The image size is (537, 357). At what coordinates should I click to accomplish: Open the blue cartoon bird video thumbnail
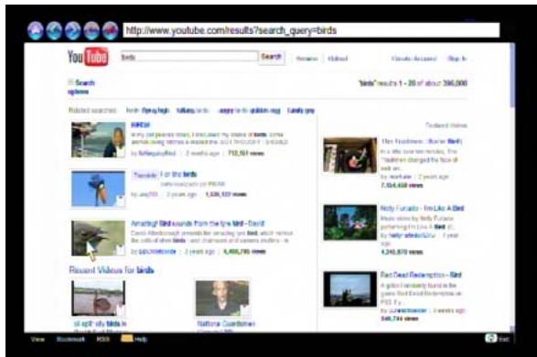click(x=98, y=189)
